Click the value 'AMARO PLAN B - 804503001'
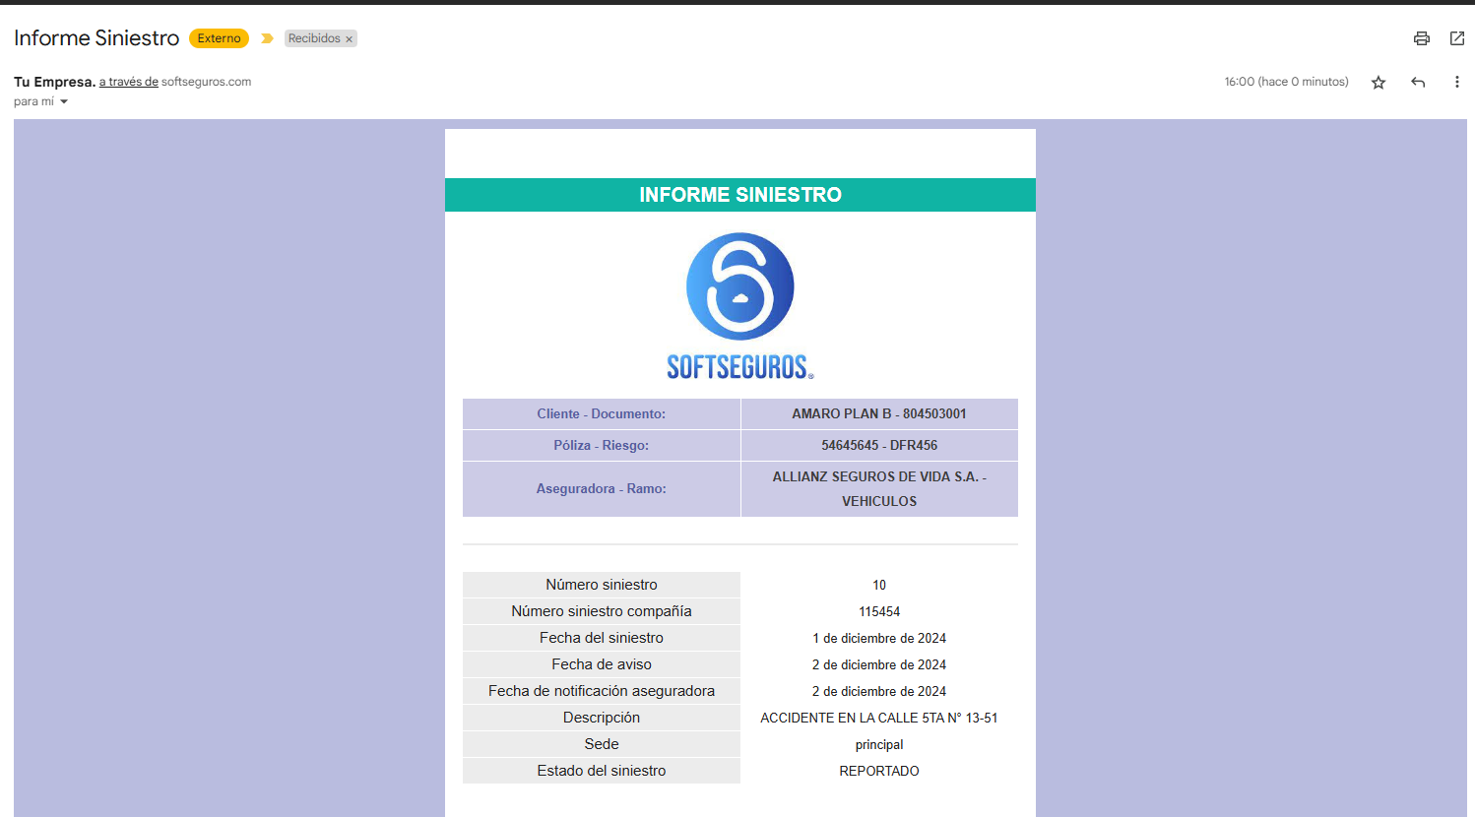The image size is (1475, 817). click(879, 414)
